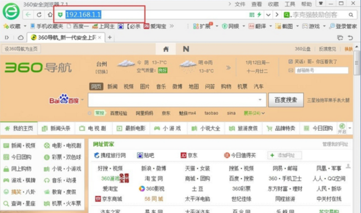Click the green shield in address bar
This screenshot has width=361, height=213.
[60, 15]
